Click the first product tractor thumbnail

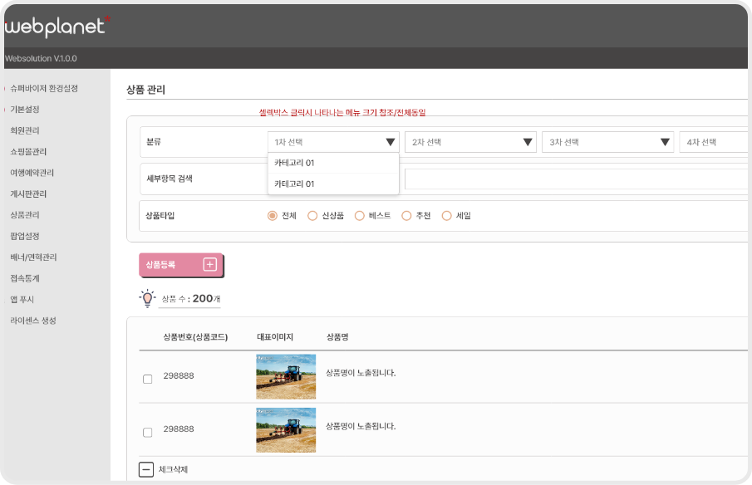[286, 376]
